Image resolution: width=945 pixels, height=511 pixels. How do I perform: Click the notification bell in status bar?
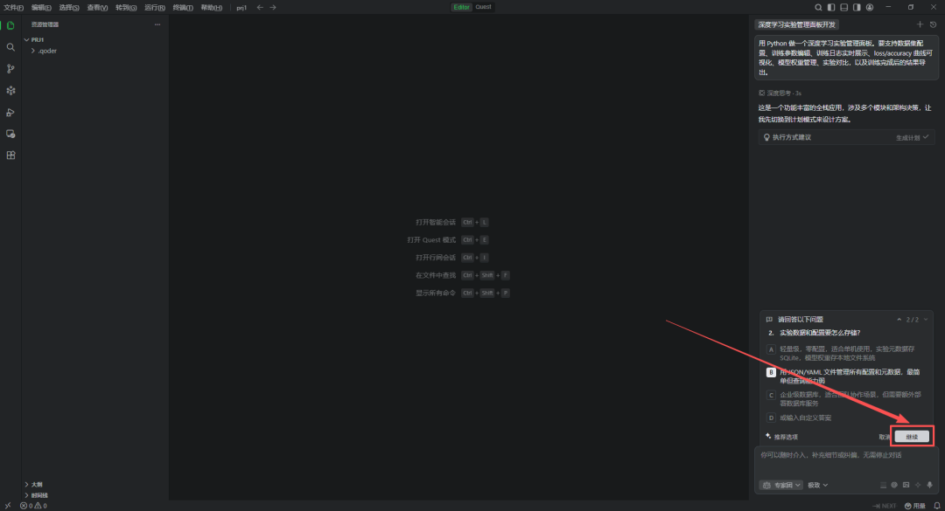pos(936,506)
